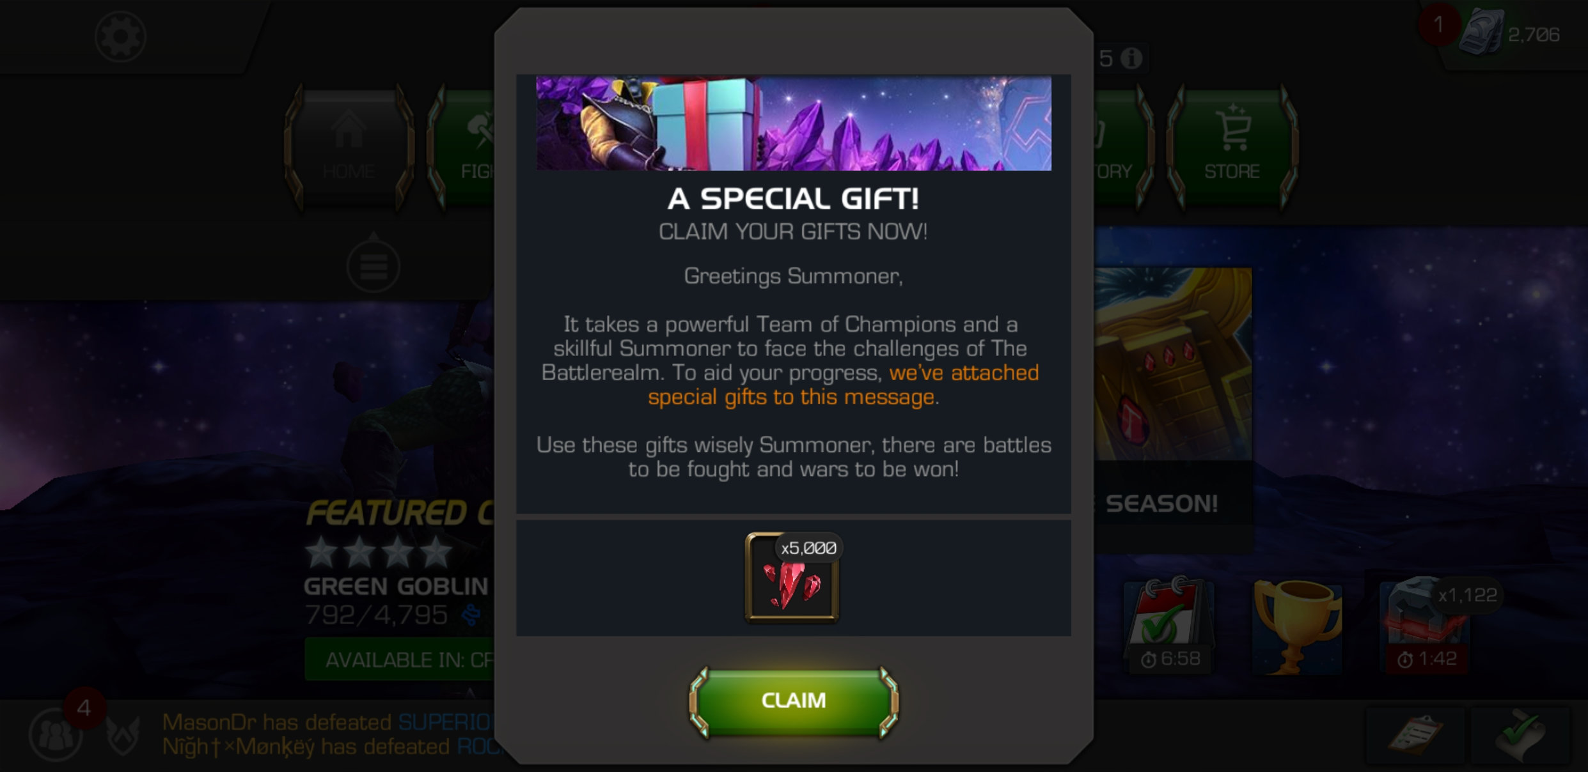Tap the alliance wings emblem icon
This screenshot has width=1588, height=772.
click(123, 735)
